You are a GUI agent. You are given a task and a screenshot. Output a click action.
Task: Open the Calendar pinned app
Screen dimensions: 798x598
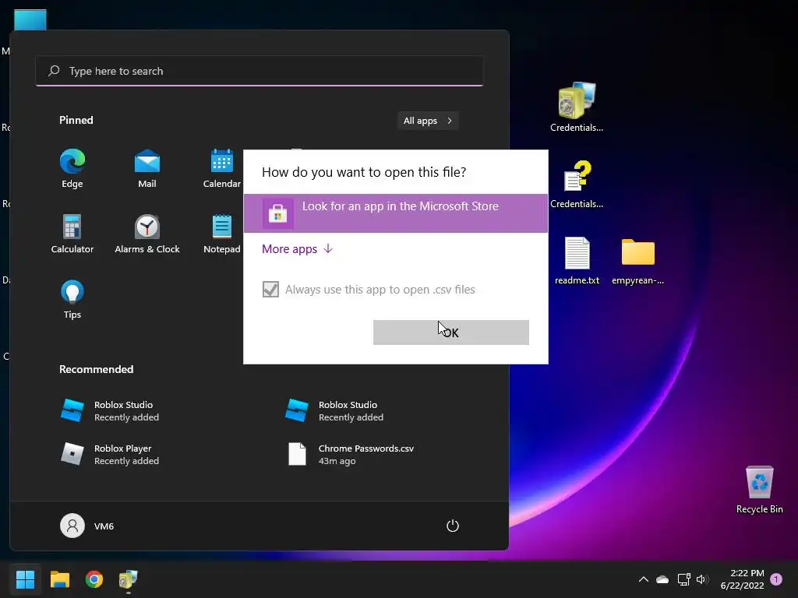(x=222, y=169)
